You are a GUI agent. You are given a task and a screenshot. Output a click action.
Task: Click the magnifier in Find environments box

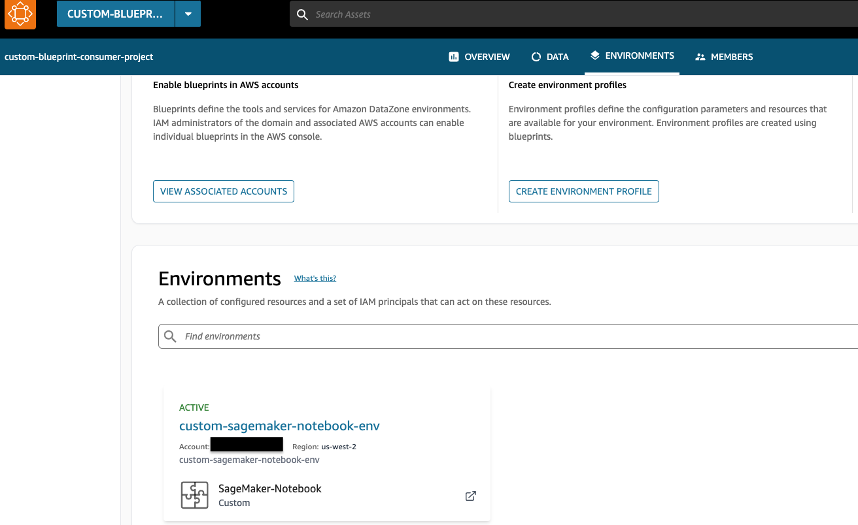click(x=170, y=336)
